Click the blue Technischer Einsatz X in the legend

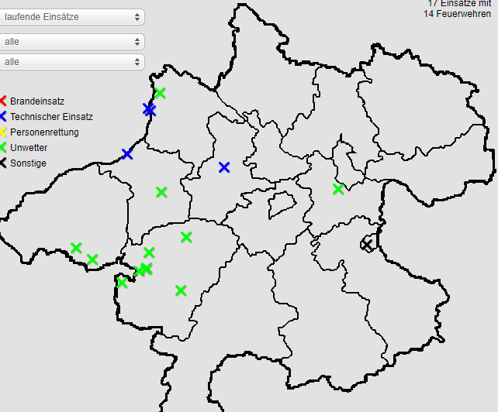(x=3, y=117)
